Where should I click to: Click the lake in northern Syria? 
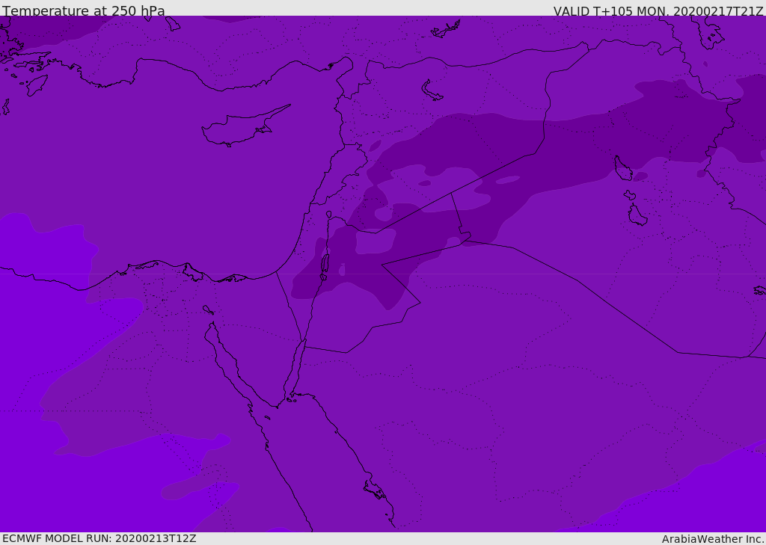[x=432, y=91]
